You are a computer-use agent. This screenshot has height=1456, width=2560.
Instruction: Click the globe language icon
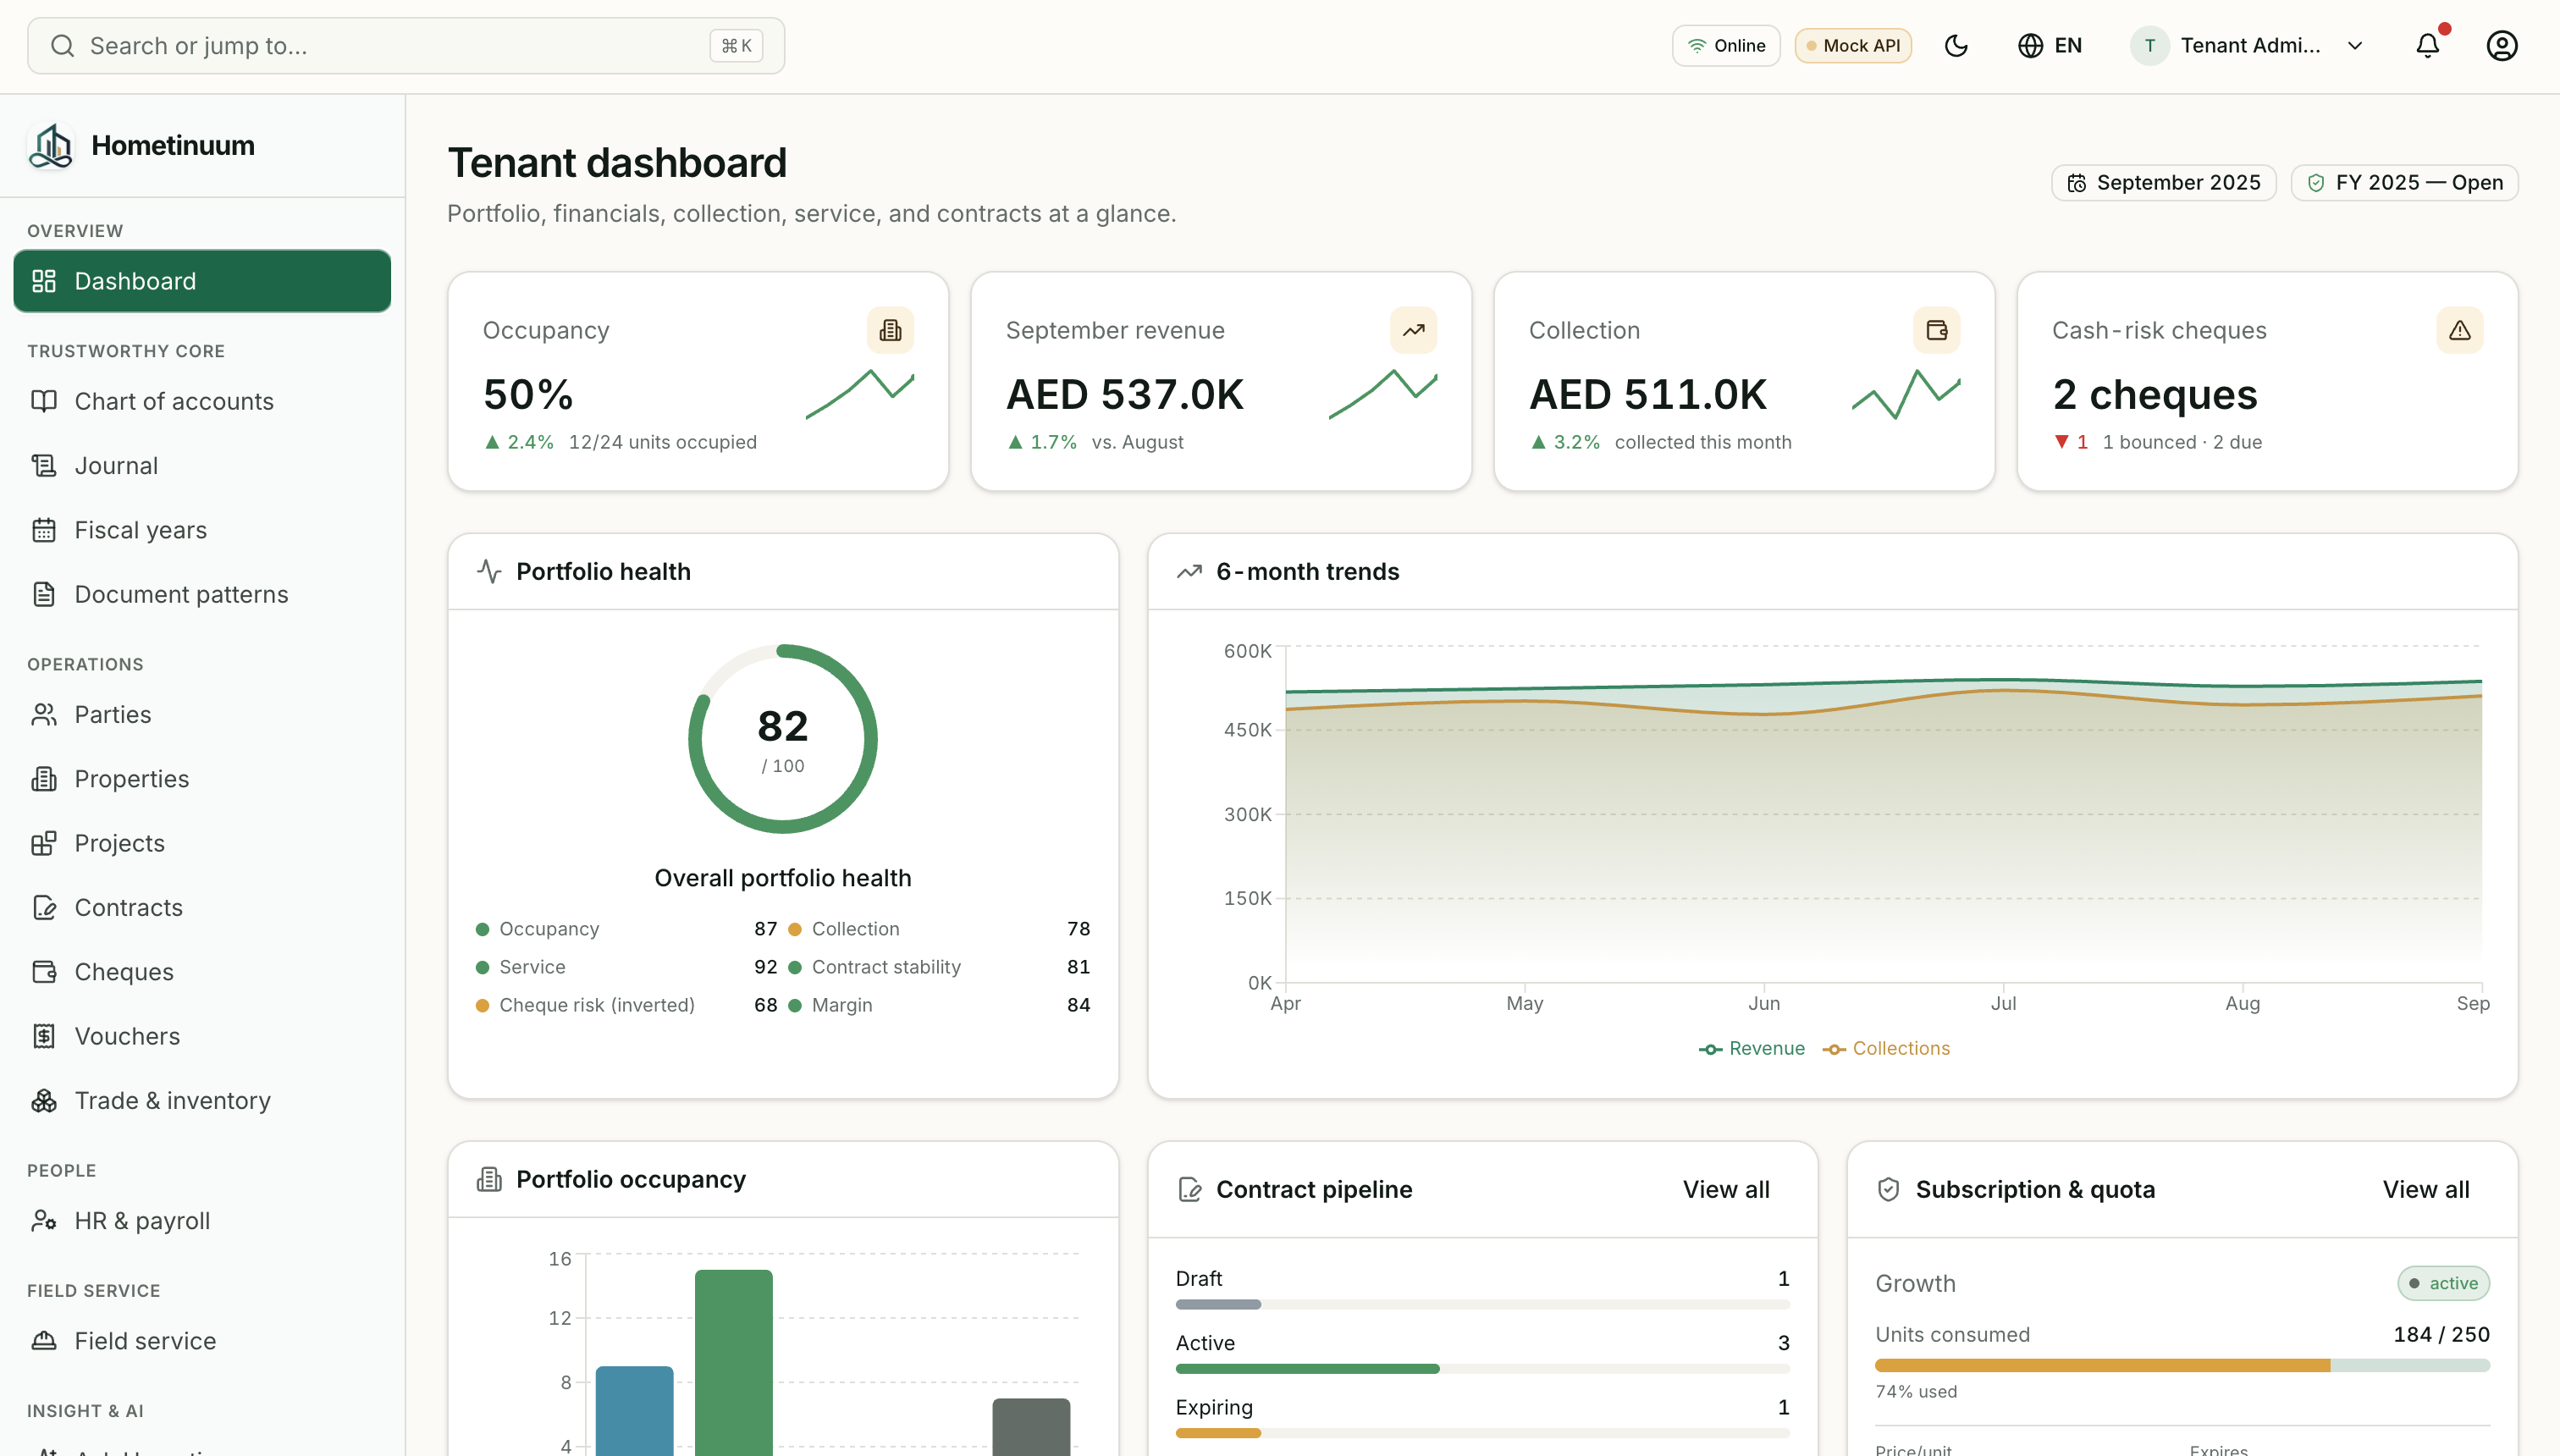click(x=2030, y=46)
